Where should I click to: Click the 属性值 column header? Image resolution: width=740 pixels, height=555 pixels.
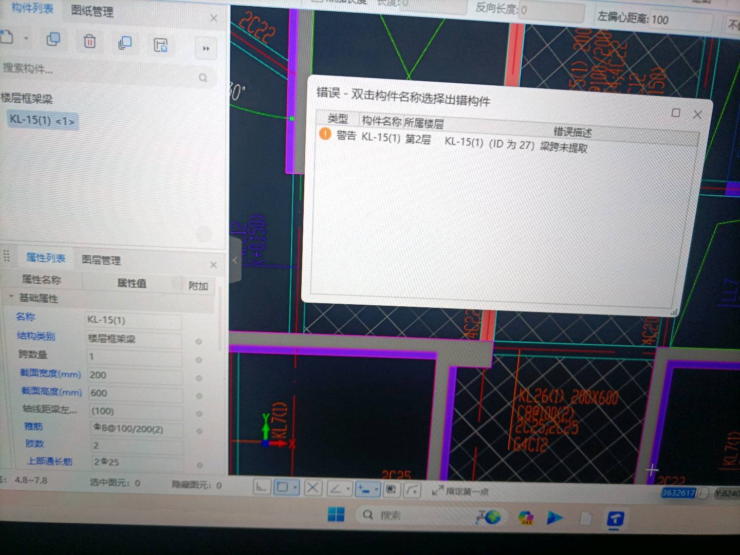coord(132,283)
